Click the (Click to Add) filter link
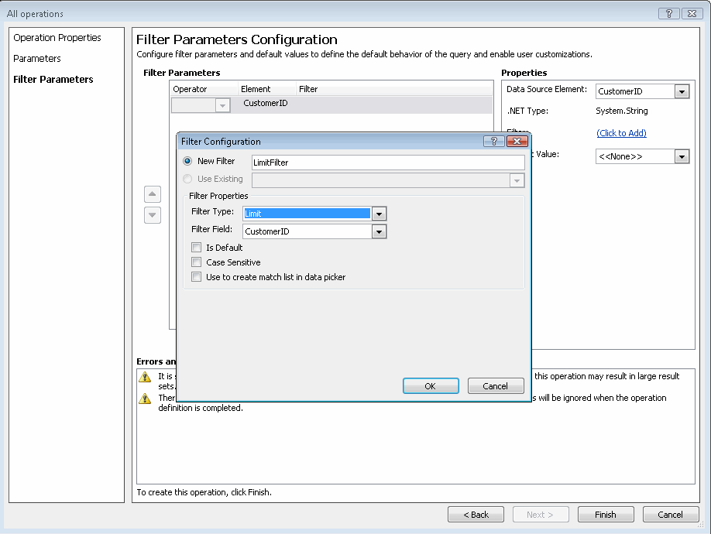 621,132
